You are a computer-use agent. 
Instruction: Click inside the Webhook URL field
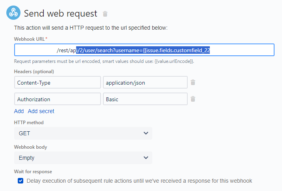(144, 50)
